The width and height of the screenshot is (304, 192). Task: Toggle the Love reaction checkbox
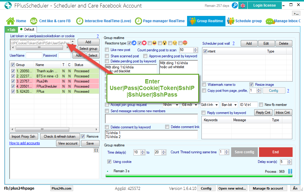(139, 43)
